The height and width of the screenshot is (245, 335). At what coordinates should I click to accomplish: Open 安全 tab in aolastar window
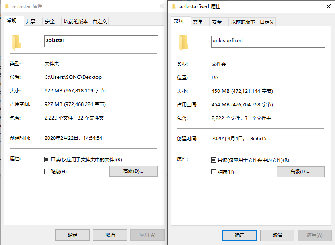[x=52, y=22]
